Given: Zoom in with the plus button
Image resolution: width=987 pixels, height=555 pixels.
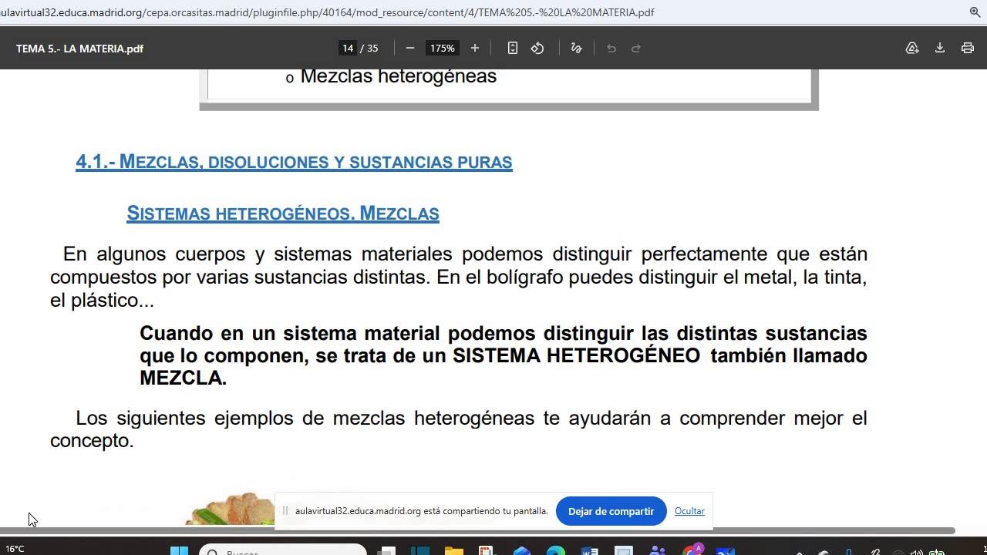Looking at the screenshot, I should click(x=475, y=48).
